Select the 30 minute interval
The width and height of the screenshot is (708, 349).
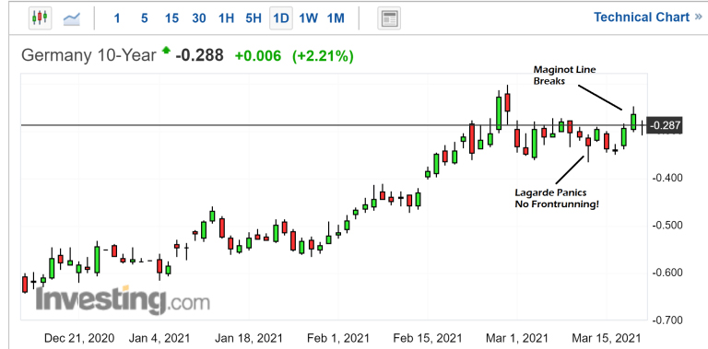click(x=199, y=18)
